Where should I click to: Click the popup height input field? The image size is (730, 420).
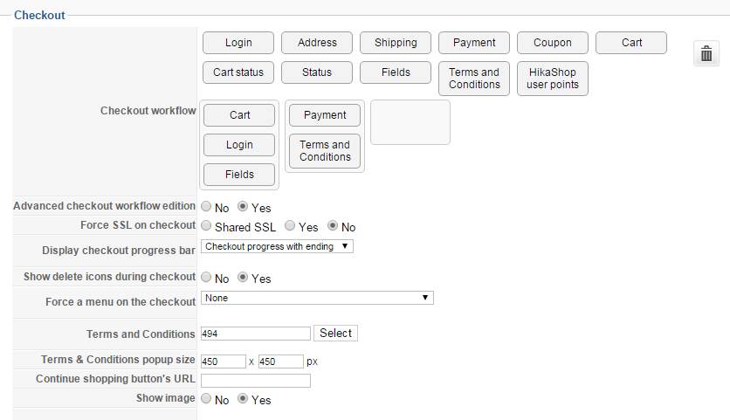[x=281, y=361]
